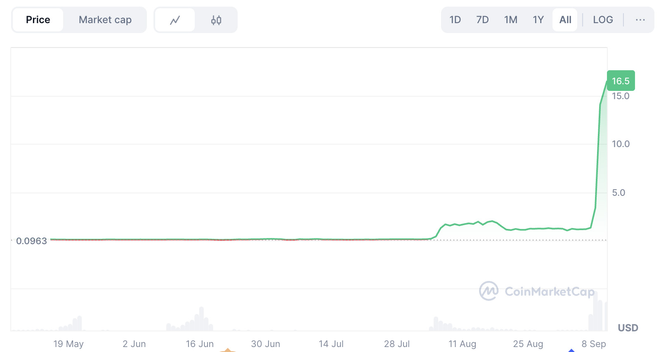Image resolution: width=661 pixels, height=352 pixels.
Task: Click the CoinMarketCap watermark logo
Action: point(537,291)
